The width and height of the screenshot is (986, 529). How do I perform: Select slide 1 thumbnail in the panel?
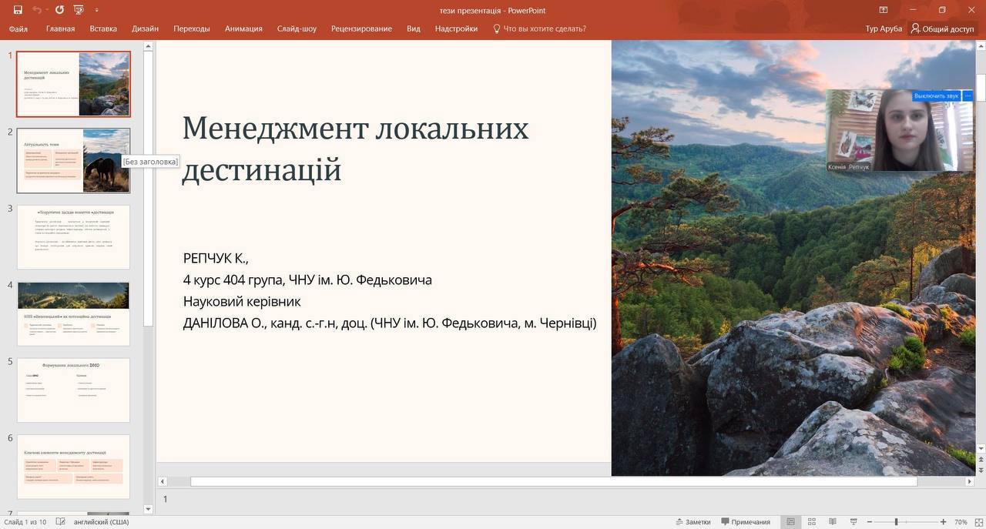[73, 84]
